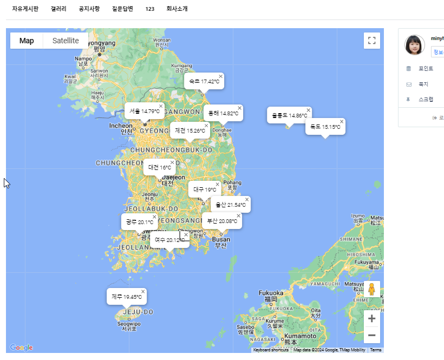Close the 서울 14.79°C info window

click(x=160, y=106)
